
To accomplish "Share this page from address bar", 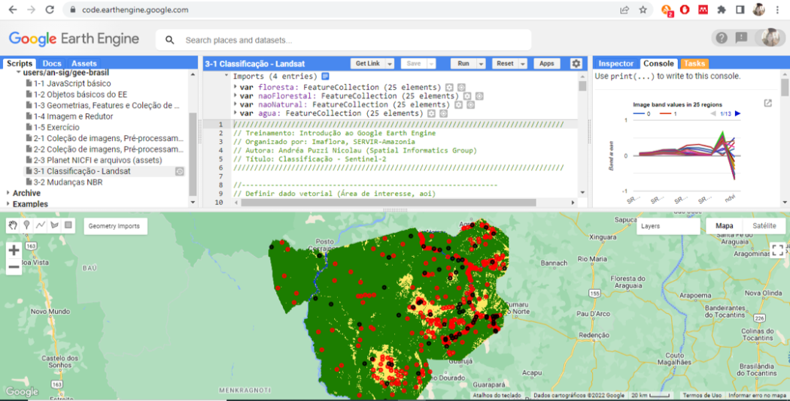I will (x=624, y=10).
